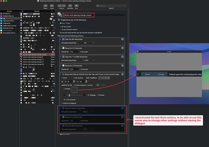This screenshot has height=147, width=209.
Task: Toggle the Control modifier button
Action: pyautogui.click(x=100, y=78)
